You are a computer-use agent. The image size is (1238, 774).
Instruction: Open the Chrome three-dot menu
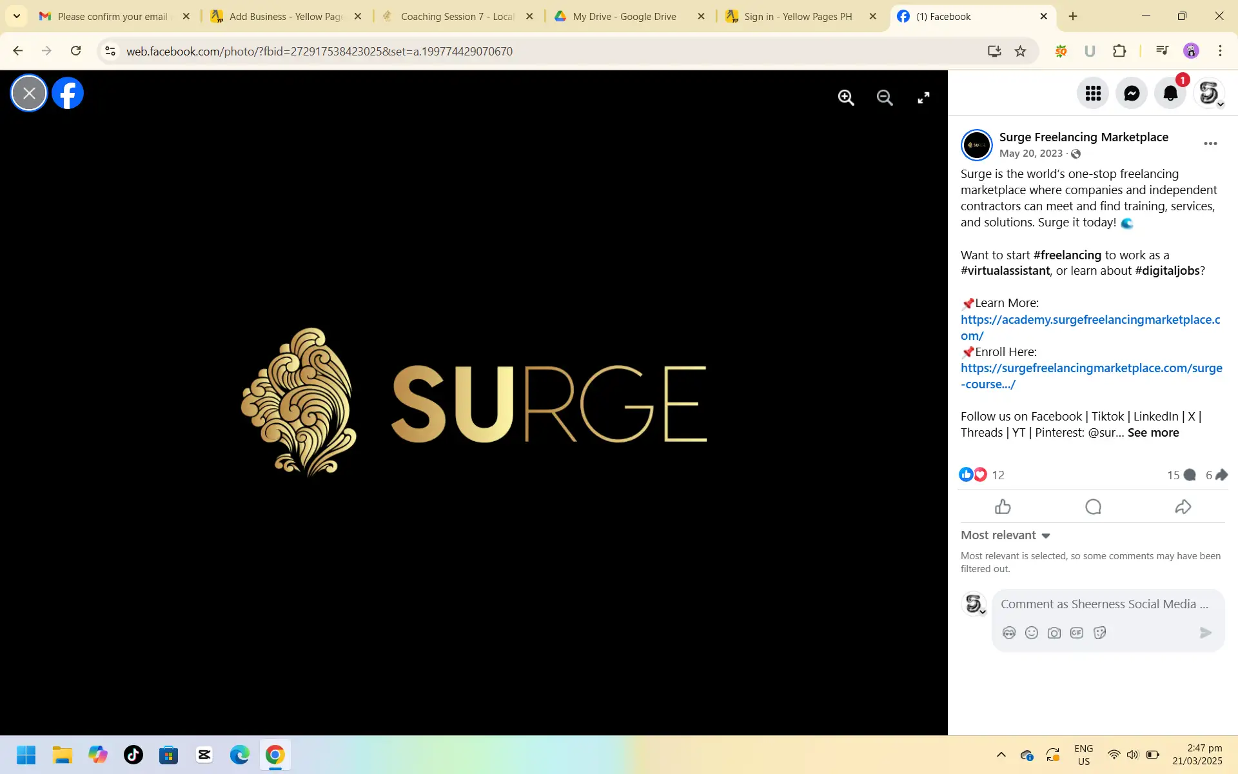(1220, 51)
